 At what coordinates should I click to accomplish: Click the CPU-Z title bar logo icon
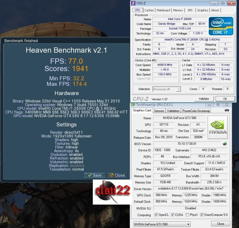click(x=133, y=3)
